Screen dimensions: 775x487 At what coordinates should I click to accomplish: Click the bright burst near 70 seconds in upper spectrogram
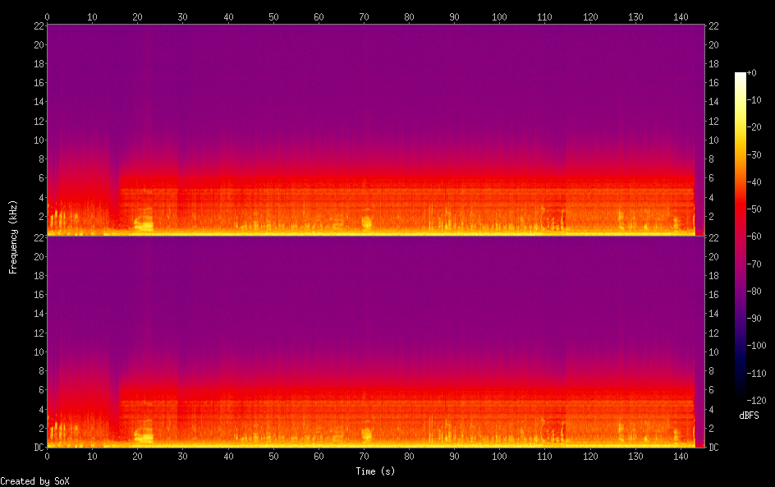(366, 222)
